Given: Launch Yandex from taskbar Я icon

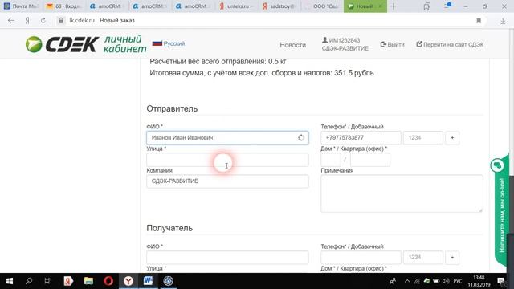Looking at the screenshot, I should 68,281.
